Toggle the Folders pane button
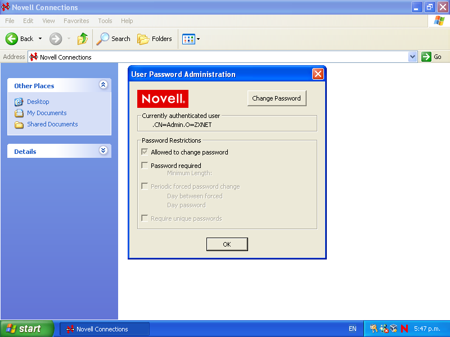 pyautogui.click(x=155, y=39)
